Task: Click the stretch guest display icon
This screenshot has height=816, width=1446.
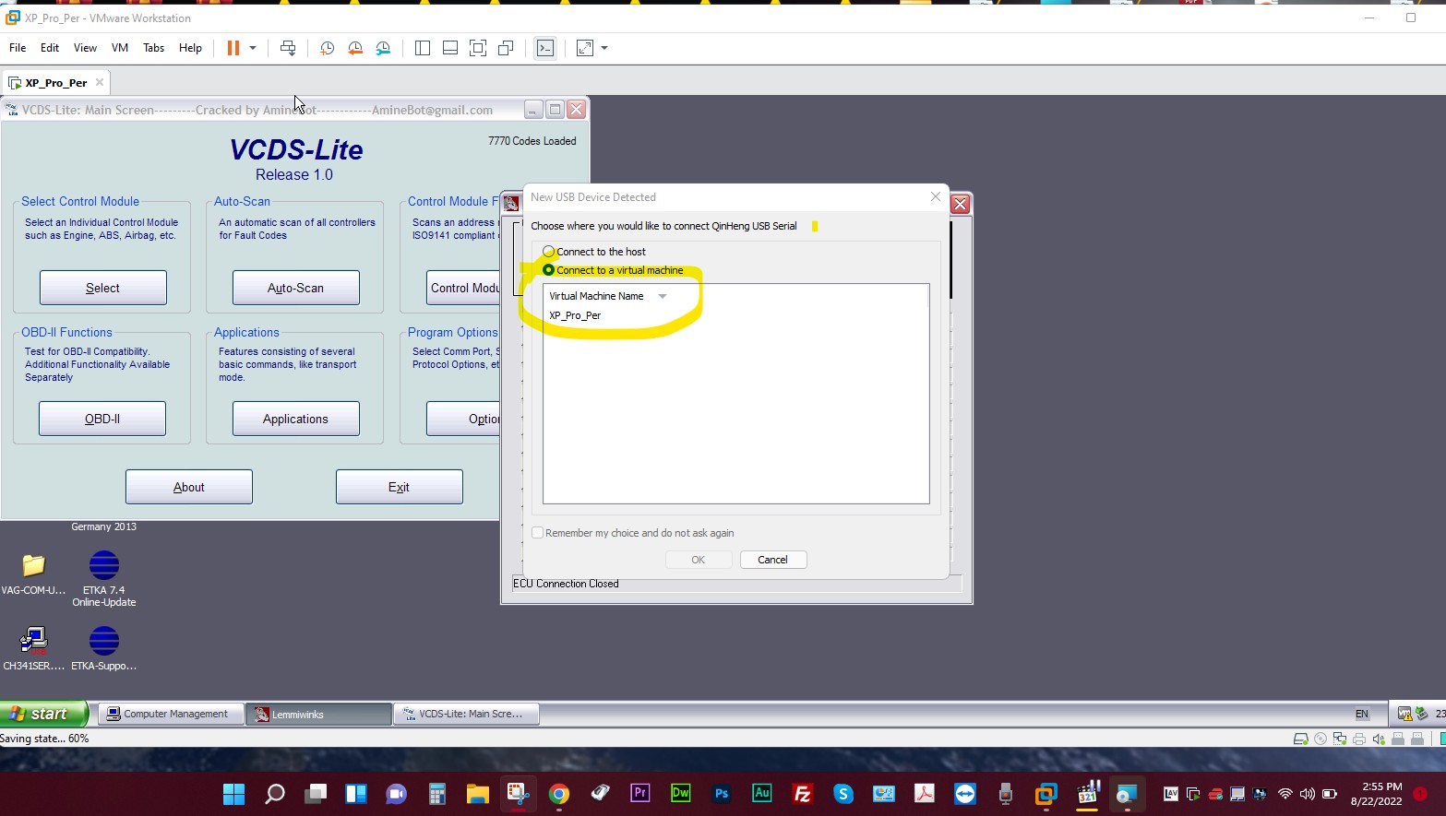Action: (585, 48)
